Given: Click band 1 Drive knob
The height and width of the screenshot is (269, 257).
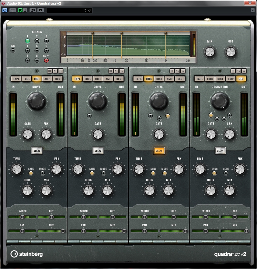Looking at the screenshot, I should point(36,101).
